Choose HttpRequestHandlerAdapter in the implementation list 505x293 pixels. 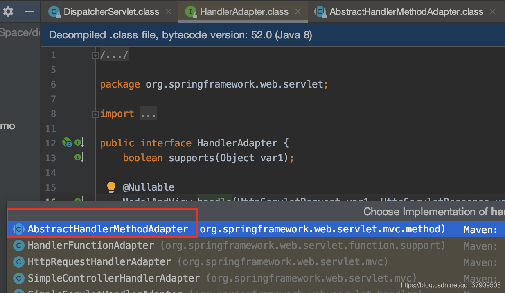point(256,262)
